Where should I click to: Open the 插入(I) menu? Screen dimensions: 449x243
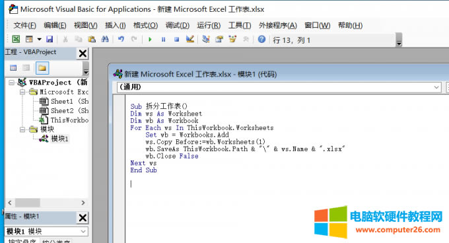coord(115,26)
